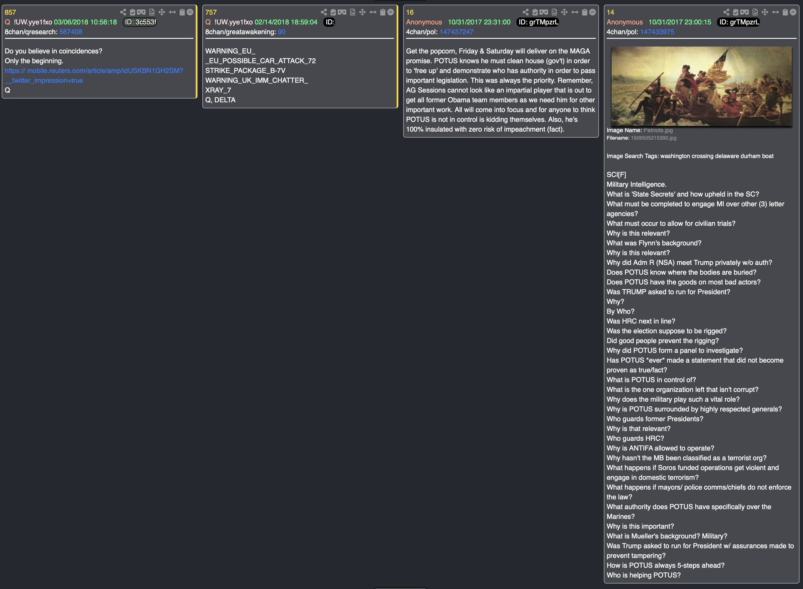Click the horizontal arrows icon on post 757
This screenshot has width=803, height=589.
pos(373,12)
